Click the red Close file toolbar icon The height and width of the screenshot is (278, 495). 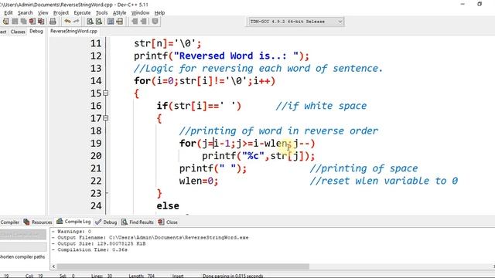pos(32,22)
